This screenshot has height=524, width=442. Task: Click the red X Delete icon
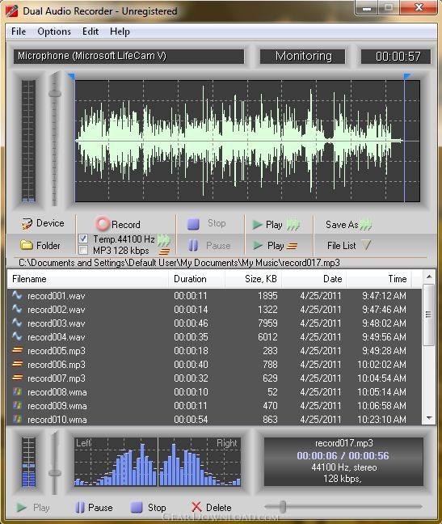(196, 507)
